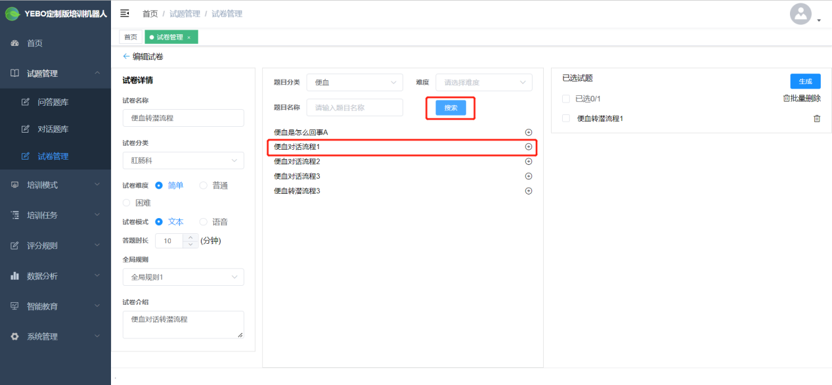
Task: Click the 对话题库 edit icon
Action: [26, 129]
